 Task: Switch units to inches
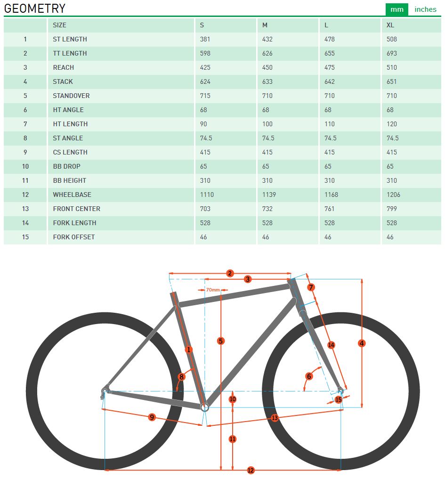pyautogui.click(x=425, y=9)
